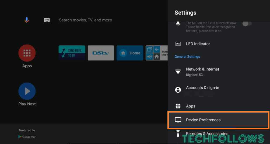Viewport: 270px width, 144px height.
Task: Select Device Preferences
Action: [219, 120]
